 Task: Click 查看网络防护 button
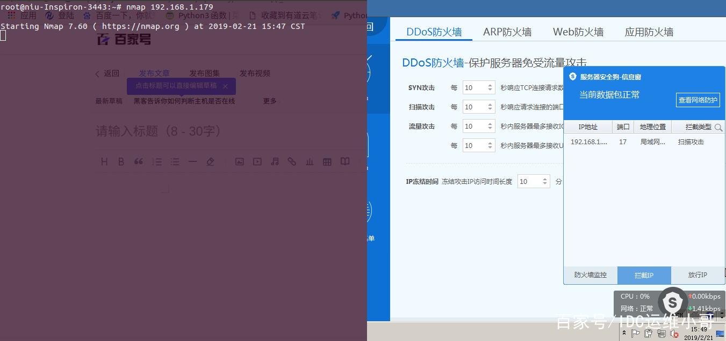click(698, 100)
